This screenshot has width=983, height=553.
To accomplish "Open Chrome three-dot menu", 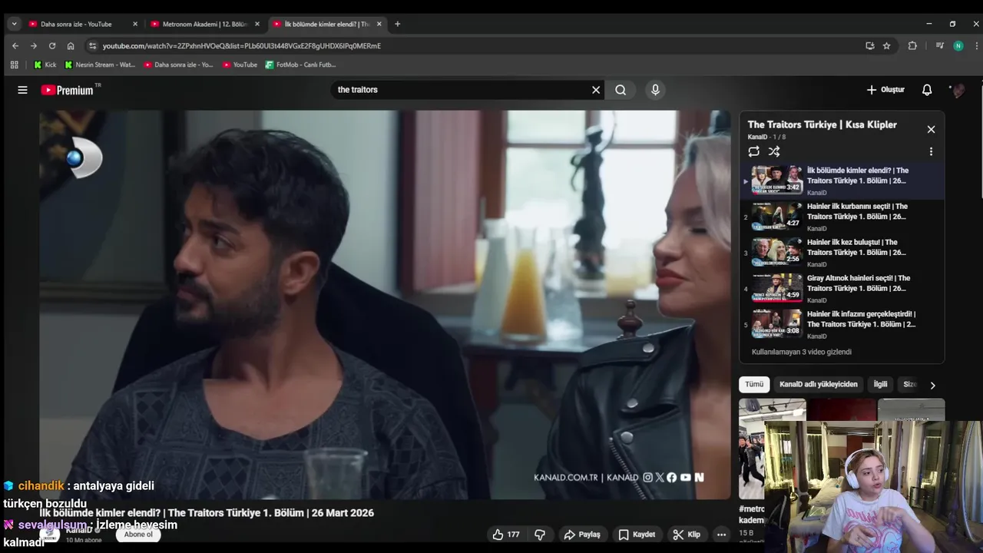I will (x=976, y=46).
